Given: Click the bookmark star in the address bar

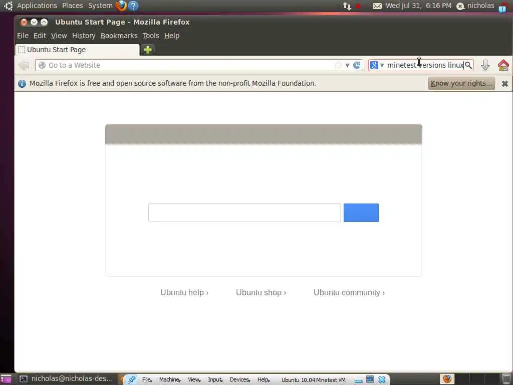Looking at the screenshot, I should click(x=338, y=65).
